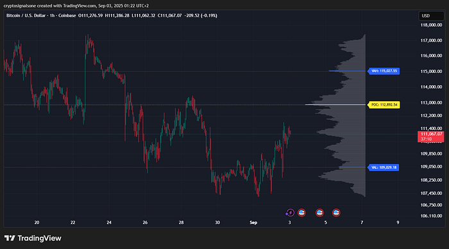Image resolution: width=449 pixels, height=249 pixels.
Task: Select the blue VAH 115,027.55 label
Action: point(384,71)
